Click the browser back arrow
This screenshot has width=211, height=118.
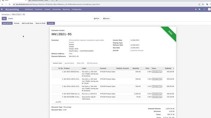2,4
